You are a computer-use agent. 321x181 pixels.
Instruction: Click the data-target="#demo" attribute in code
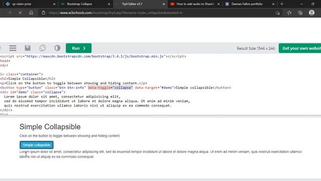tap(154, 87)
